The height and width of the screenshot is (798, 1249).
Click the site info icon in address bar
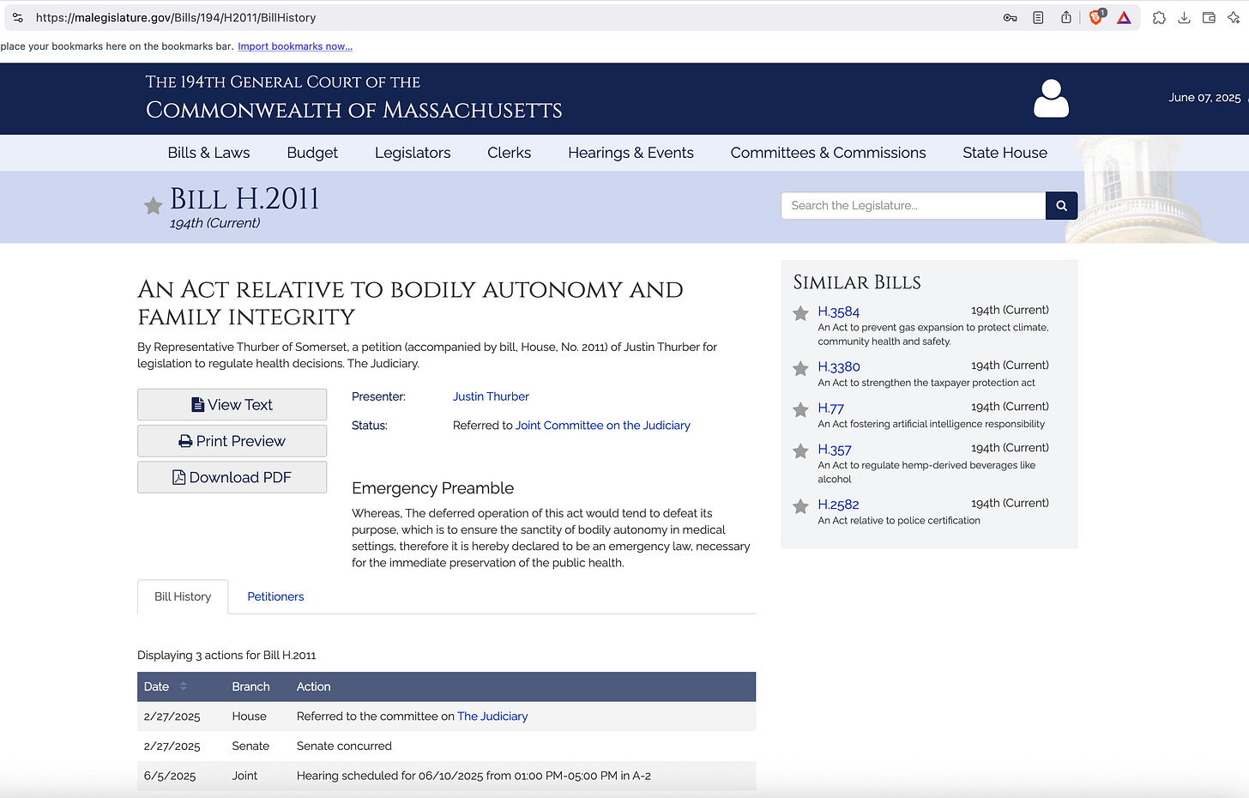coord(17,17)
